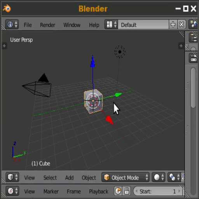Open the Select menu
The height and width of the screenshot is (199, 199).
point(50,178)
